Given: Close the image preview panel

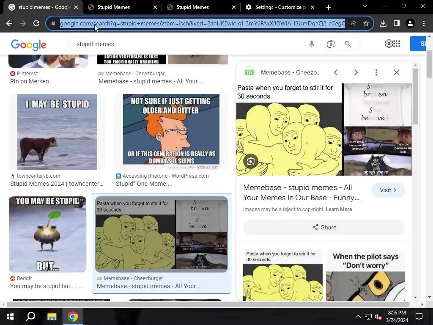Looking at the screenshot, I should pyautogui.click(x=397, y=72).
